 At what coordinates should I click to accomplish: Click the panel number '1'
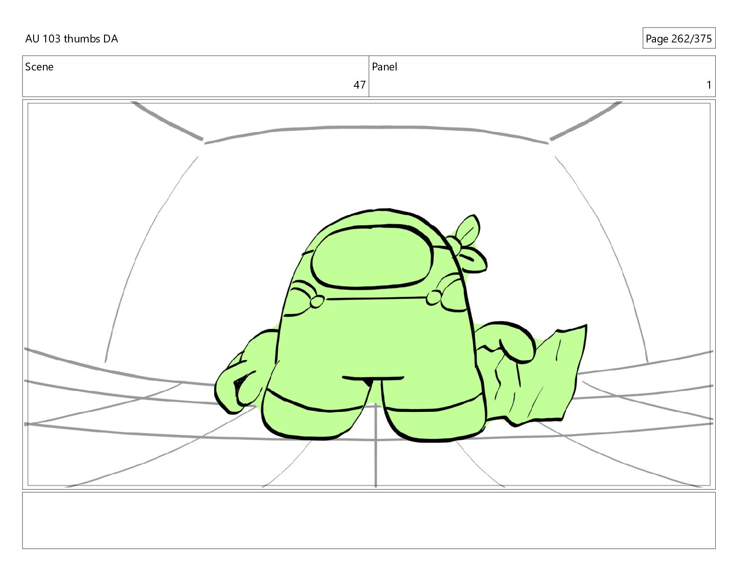709,85
